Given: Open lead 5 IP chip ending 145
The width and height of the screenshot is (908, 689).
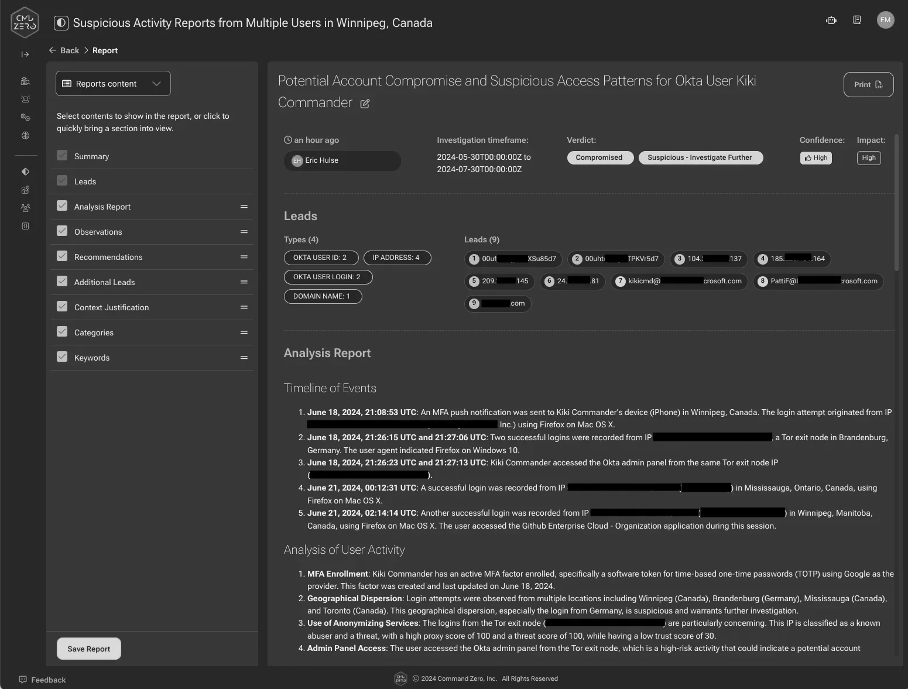Looking at the screenshot, I should [x=499, y=281].
